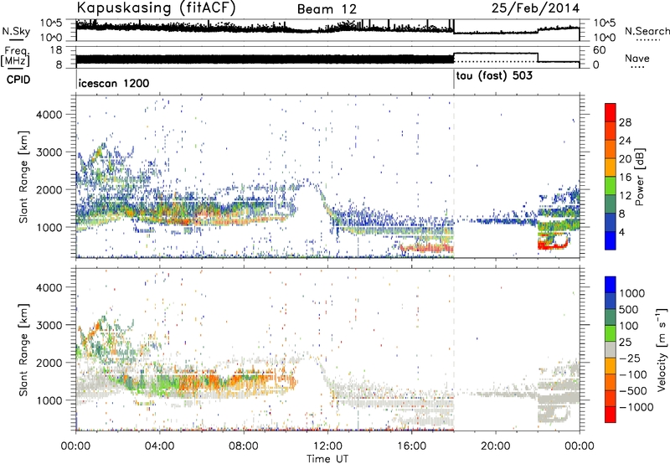Viewport: 670px width, 464px height.
Task: Click the red top of the power colorbar
Action: coord(611,111)
